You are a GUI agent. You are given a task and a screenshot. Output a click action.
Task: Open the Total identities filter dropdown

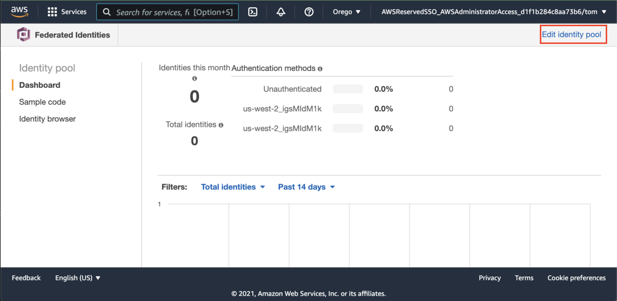click(x=233, y=187)
